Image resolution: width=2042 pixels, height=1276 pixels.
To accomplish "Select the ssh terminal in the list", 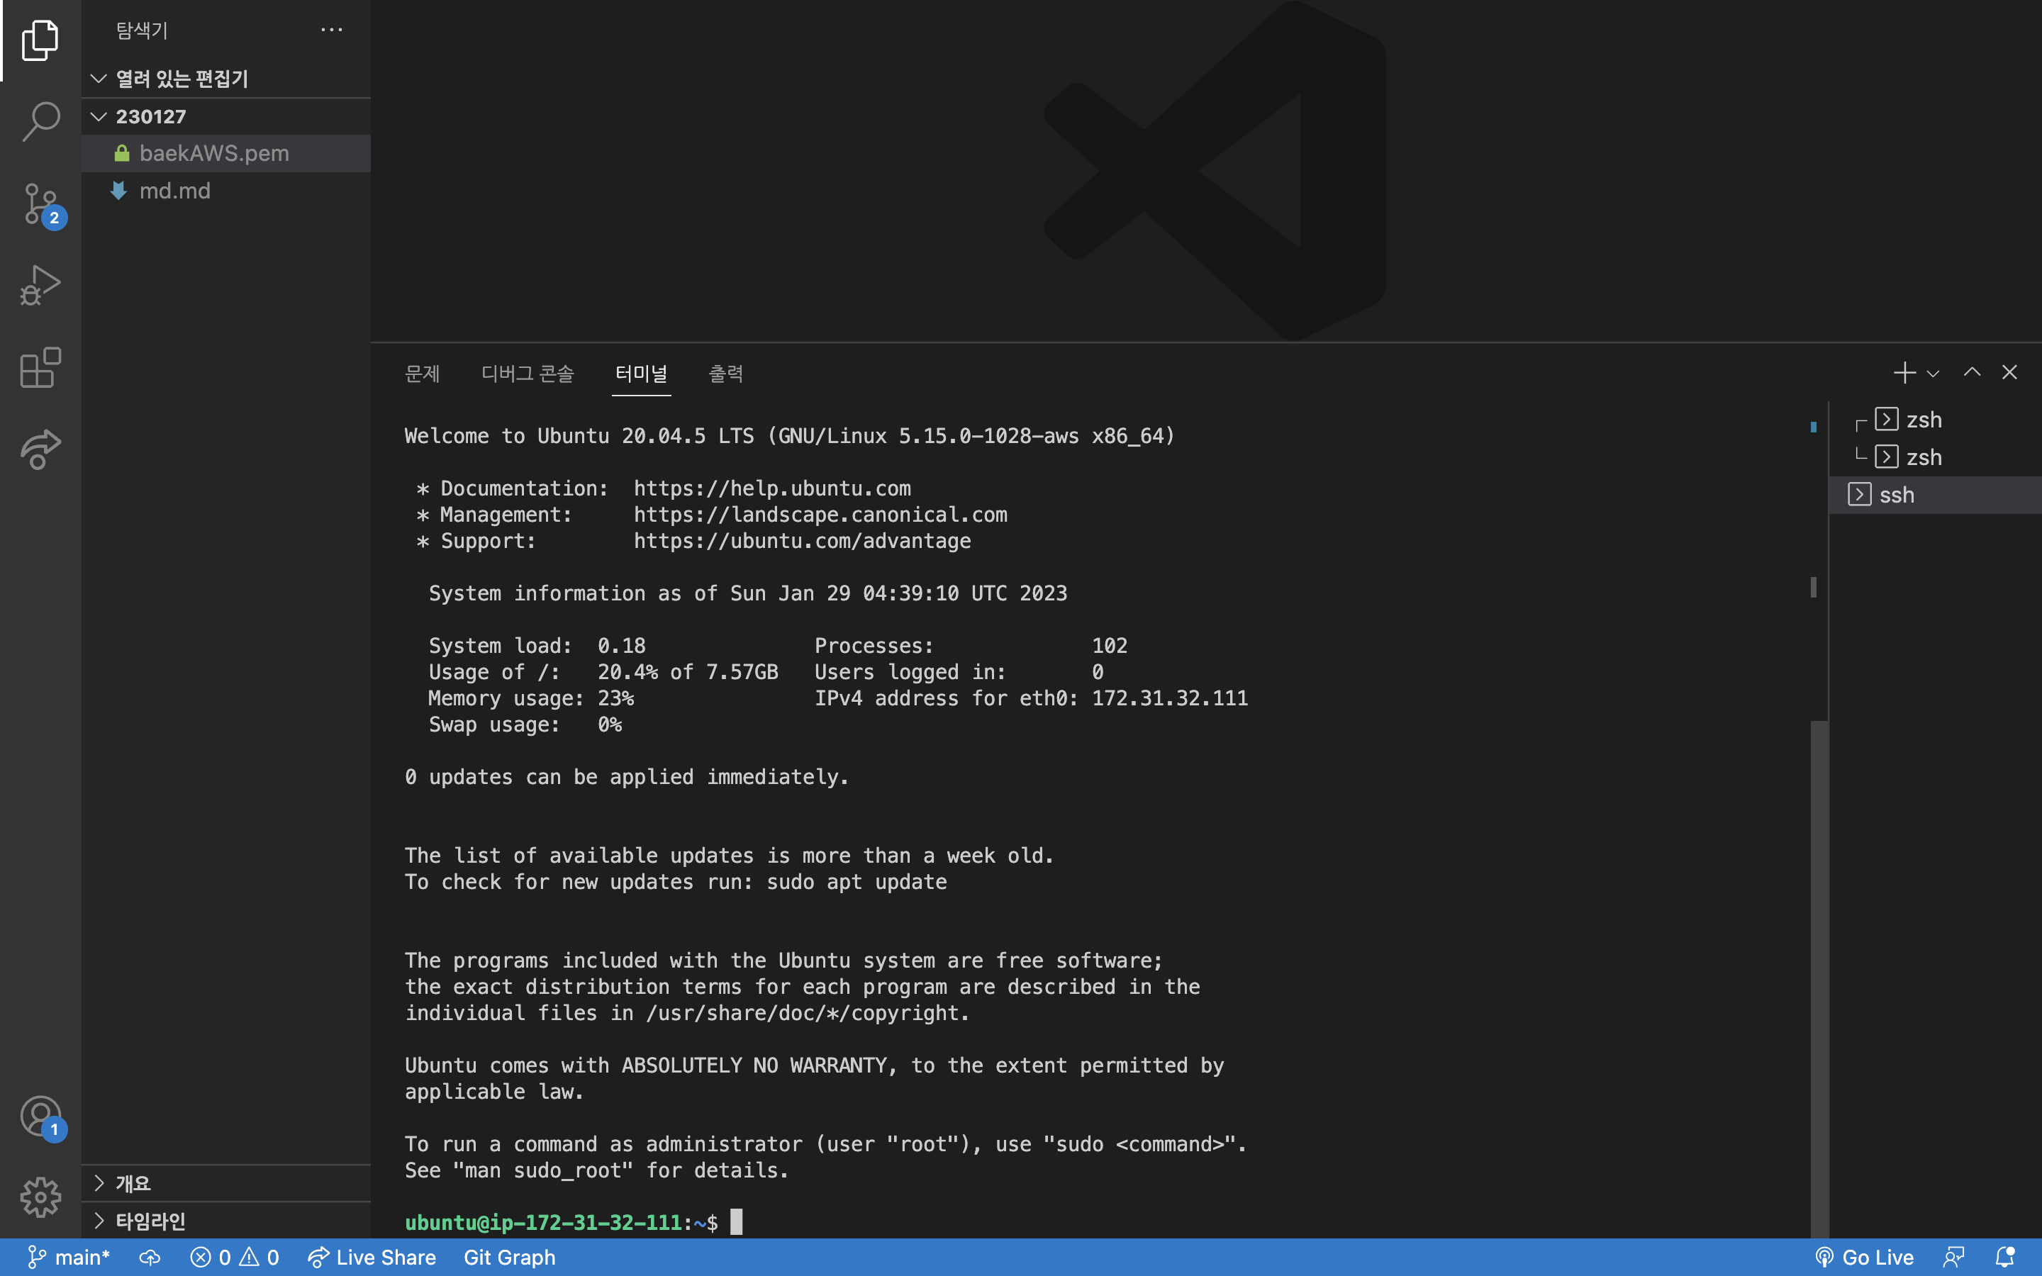I will pos(1897,495).
